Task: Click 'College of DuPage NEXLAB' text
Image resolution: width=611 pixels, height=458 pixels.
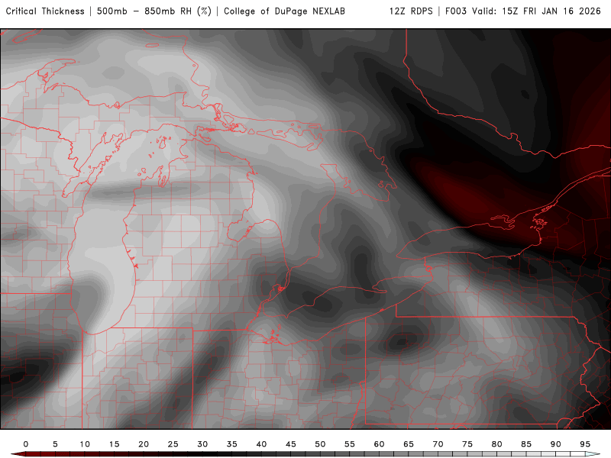Action: pyautogui.click(x=284, y=11)
